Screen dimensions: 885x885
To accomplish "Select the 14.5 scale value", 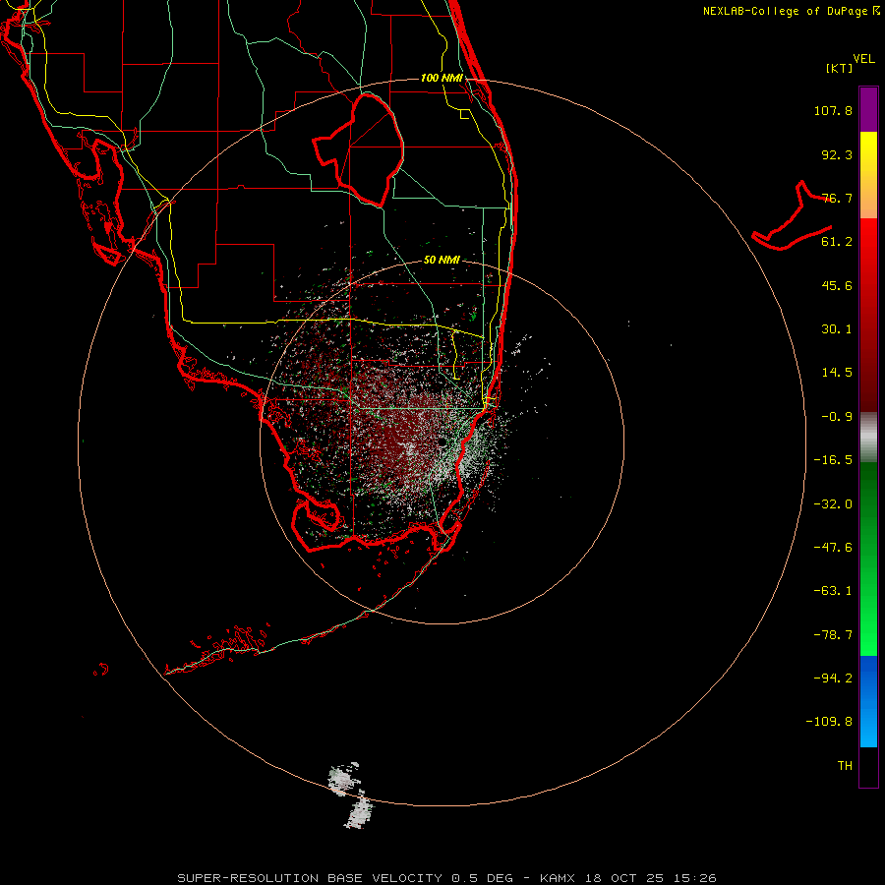I will [x=837, y=373].
